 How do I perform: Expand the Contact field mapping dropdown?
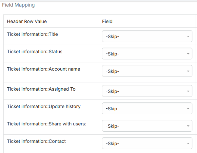(147, 143)
